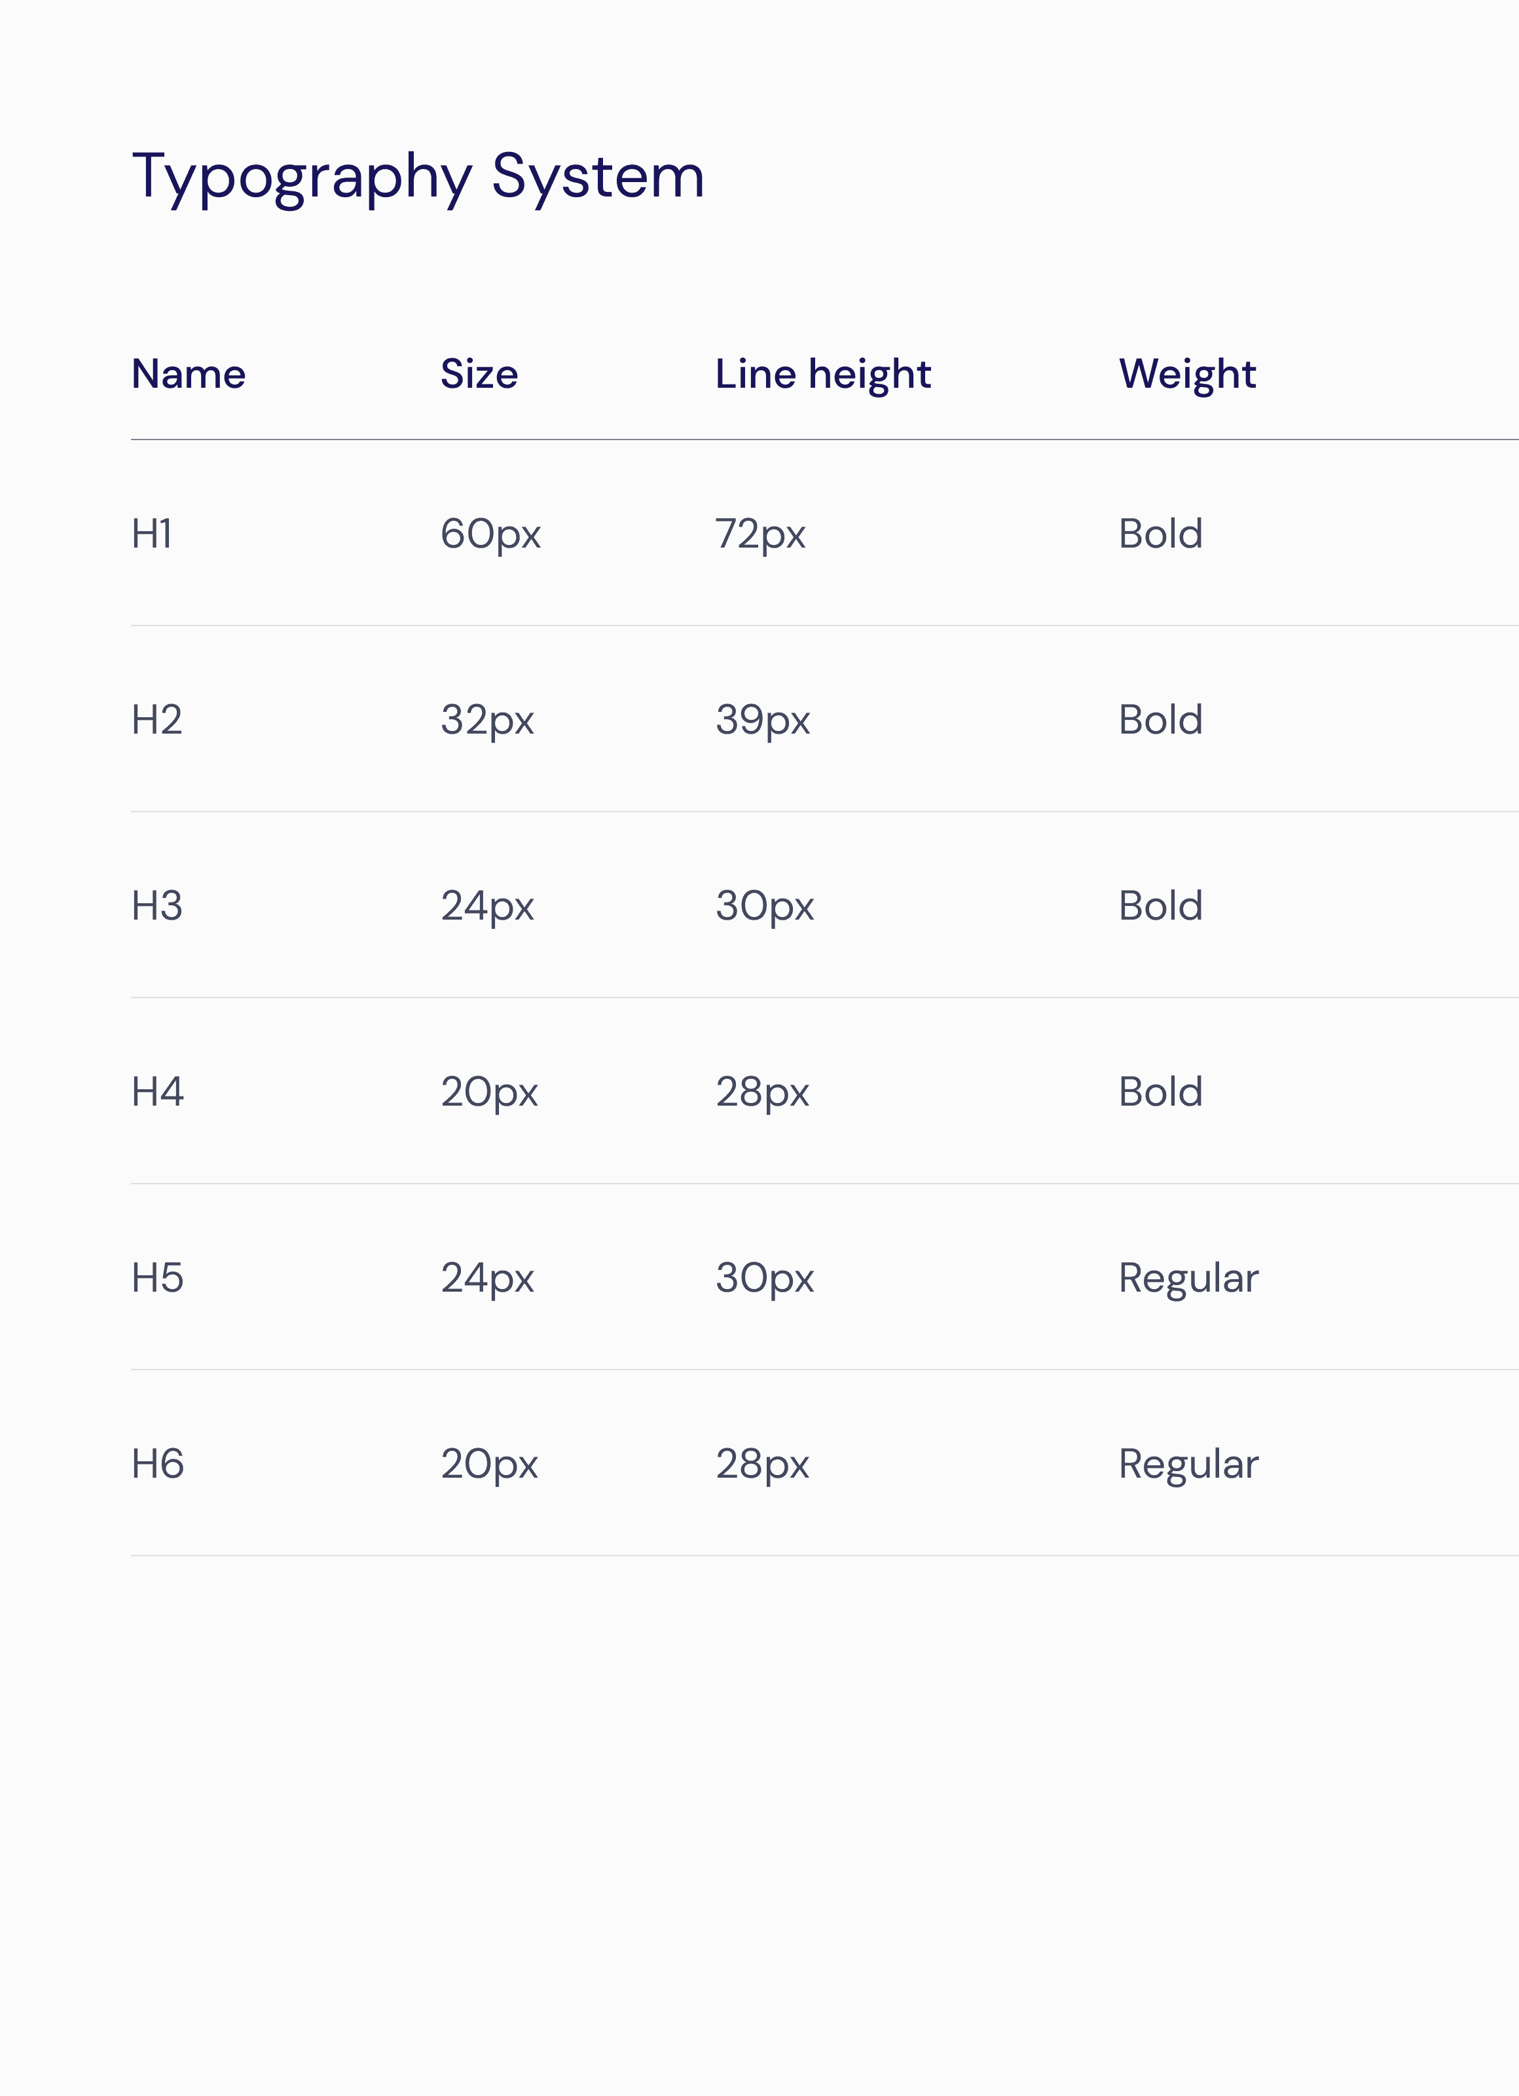1519x2096 pixels.
Task: Click the Regular weight in H5 row
Action: 1188,1278
